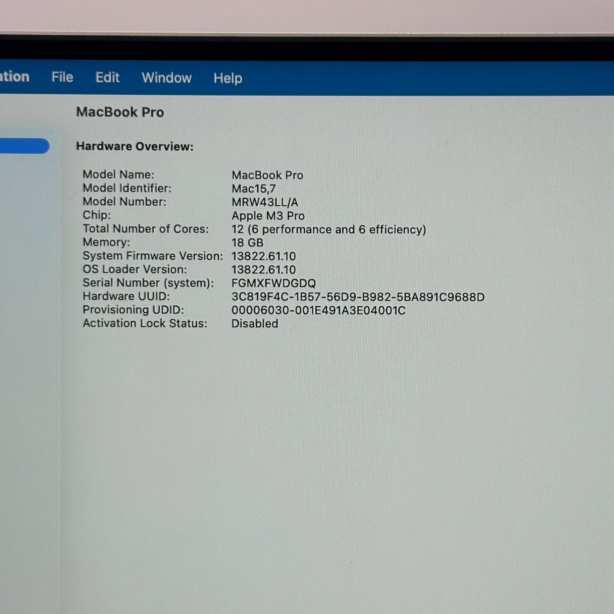Image resolution: width=614 pixels, height=614 pixels.
Task: Click the Hardware Overview heading
Action: (135, 147)
